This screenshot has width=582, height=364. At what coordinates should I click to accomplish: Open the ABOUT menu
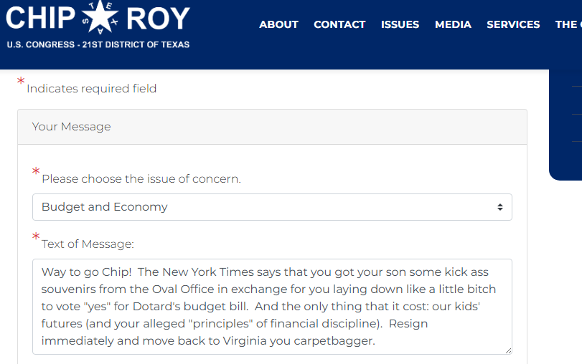click(x=278, y=24)
